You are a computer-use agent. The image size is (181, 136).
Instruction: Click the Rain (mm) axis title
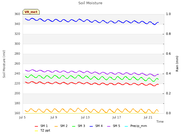[x=177, y=64]
